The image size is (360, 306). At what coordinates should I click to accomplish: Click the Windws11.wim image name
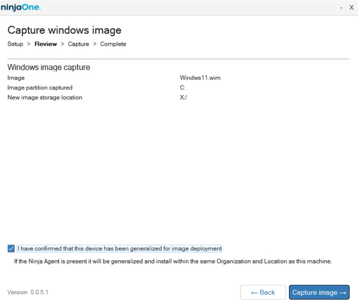[200, 78]
